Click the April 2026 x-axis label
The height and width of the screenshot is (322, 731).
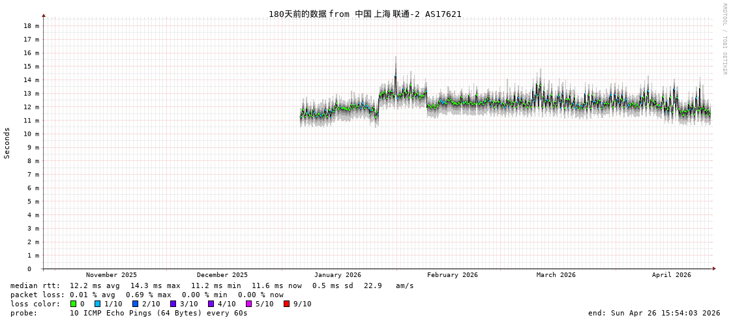coord(671,275)
